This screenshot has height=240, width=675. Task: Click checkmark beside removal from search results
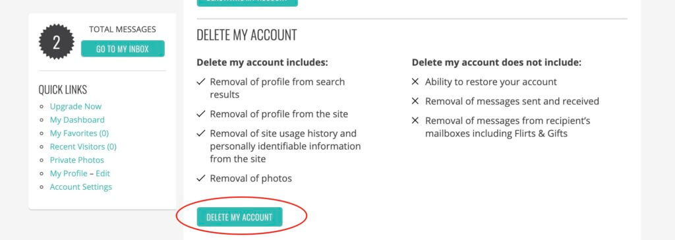click(200, 82)
